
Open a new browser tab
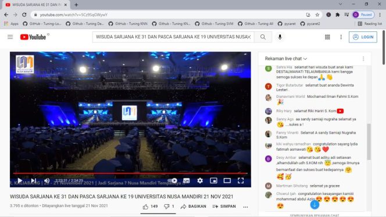pos(76,5)
